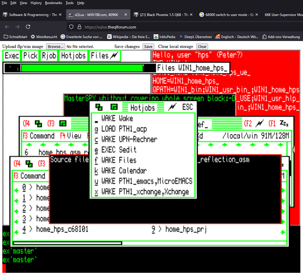Open F3 Command in the front file window
The height and width of the screenshot is (276, 303).
coord(29,176)
